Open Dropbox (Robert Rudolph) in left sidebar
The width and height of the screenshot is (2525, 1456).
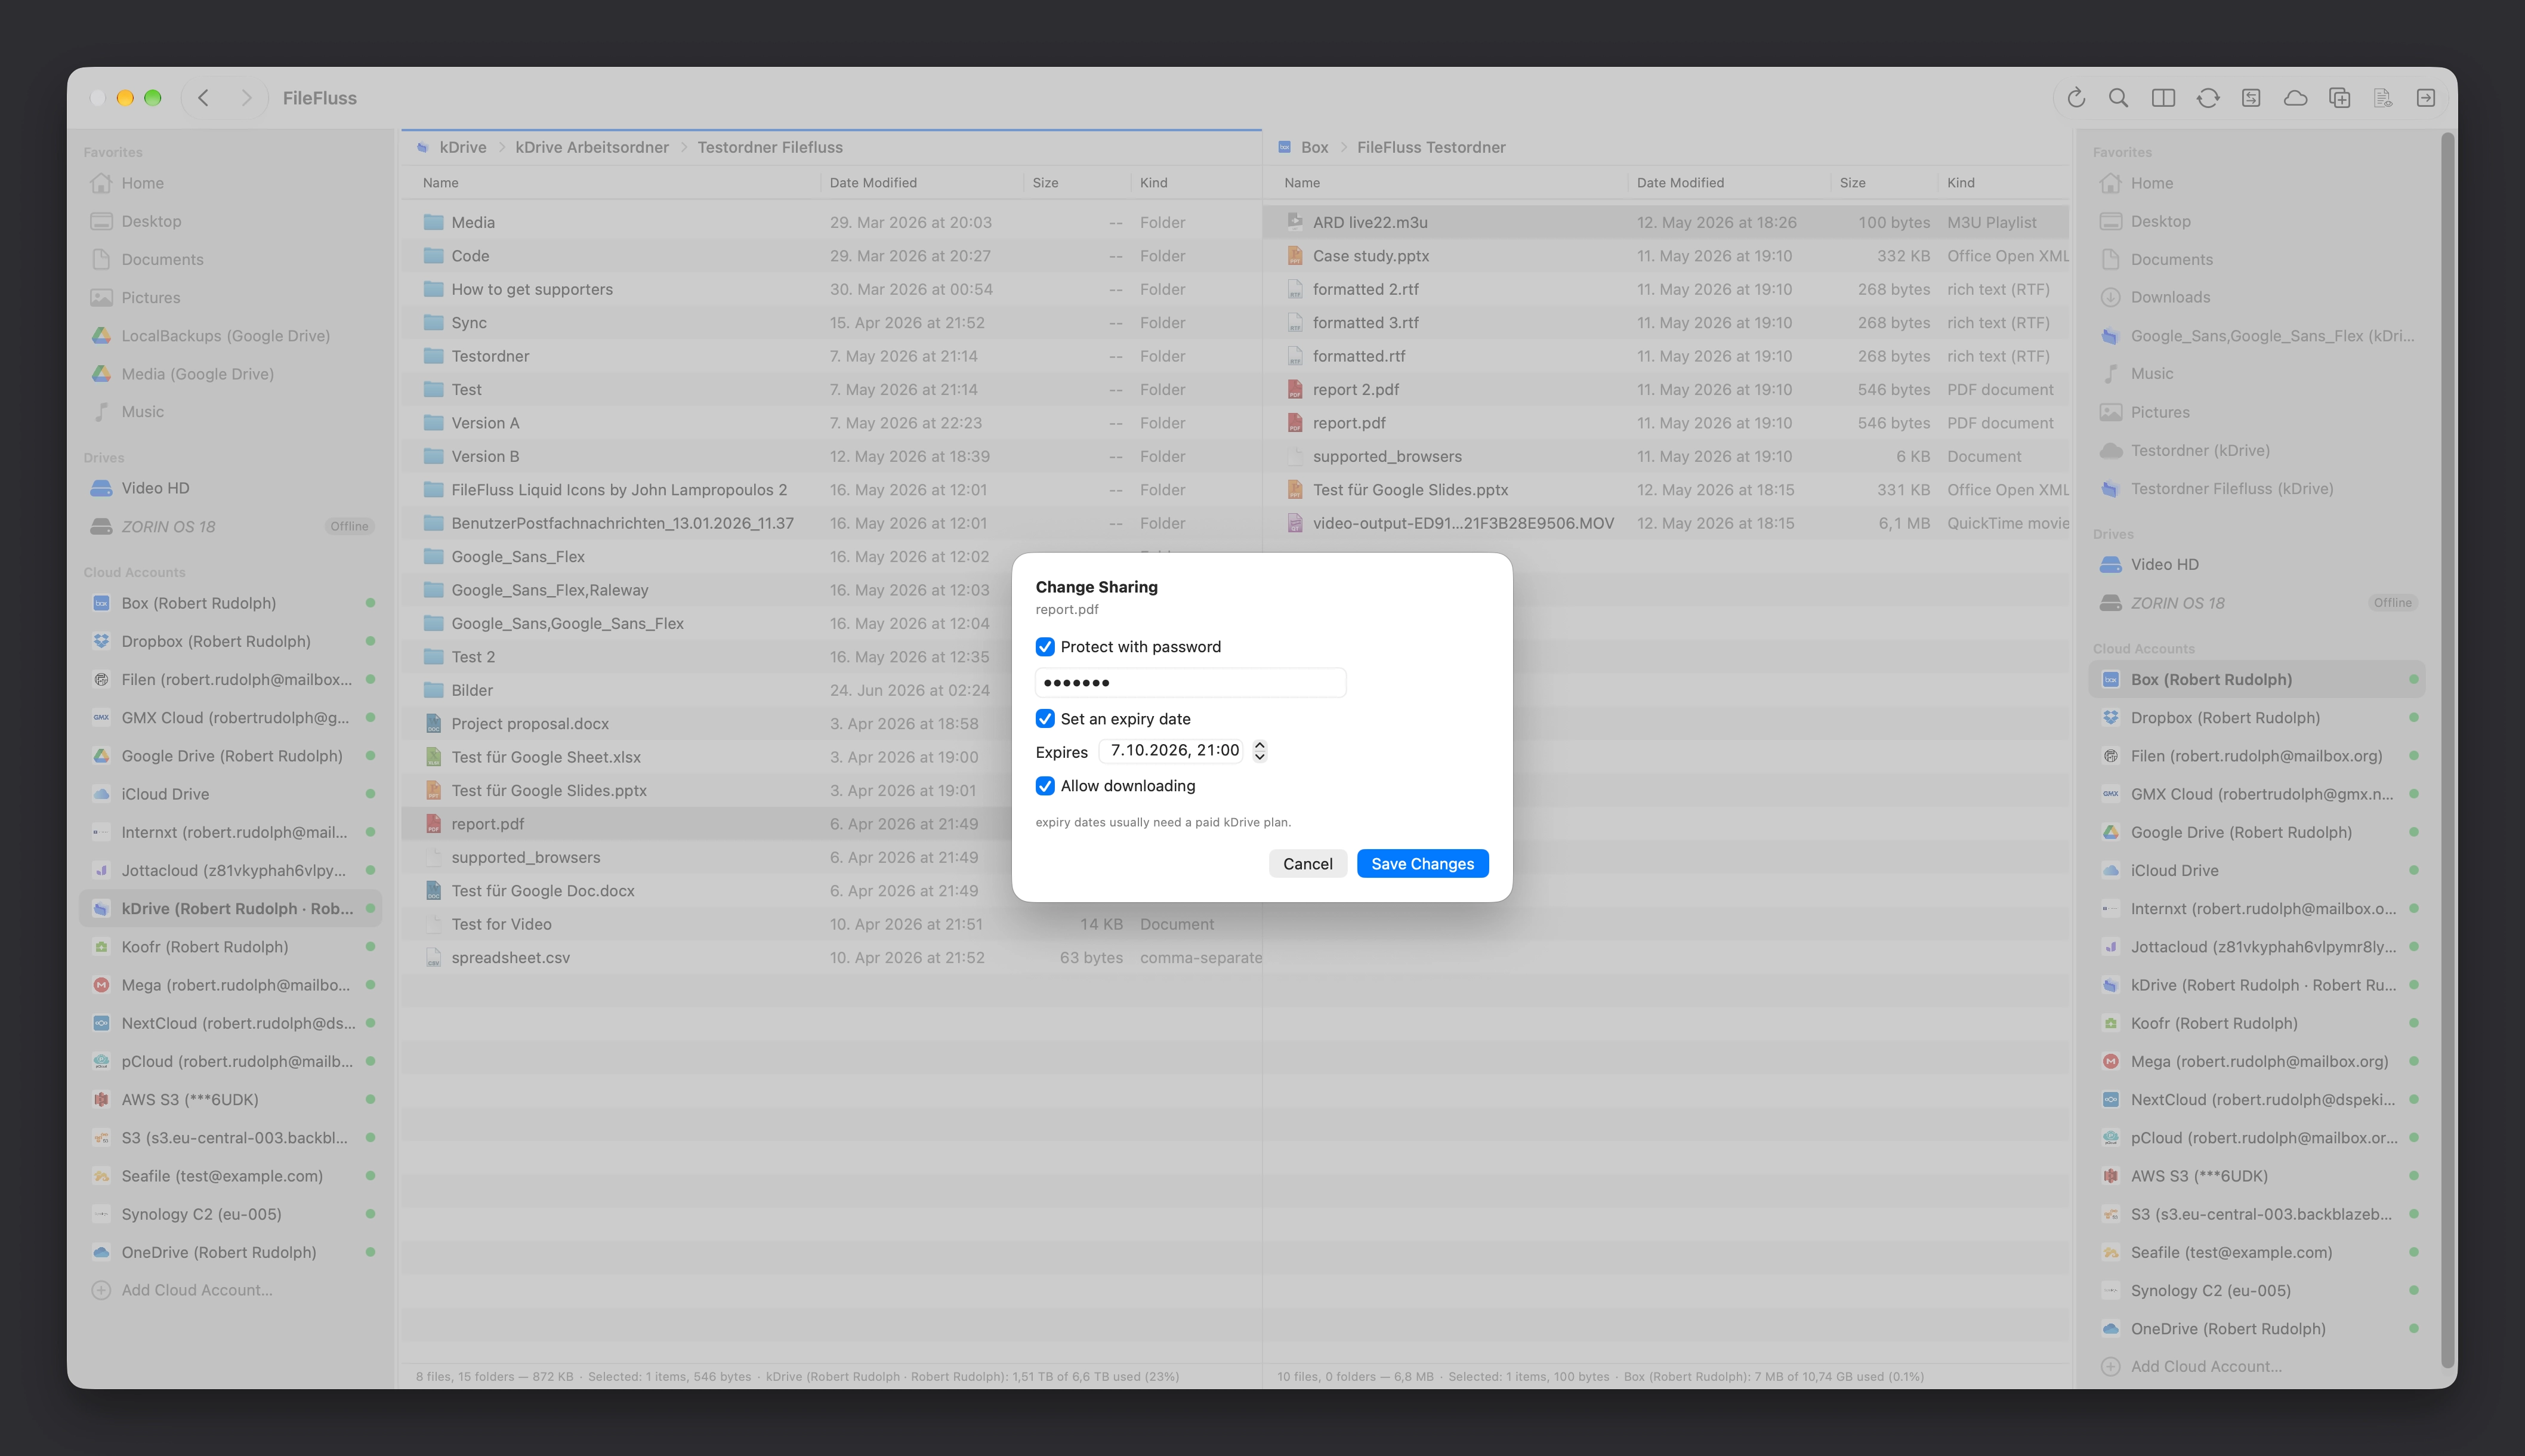[x=231, y=641]
